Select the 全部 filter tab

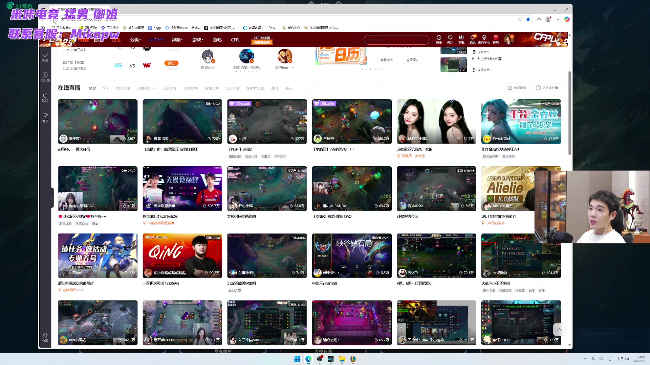[92, 88]
